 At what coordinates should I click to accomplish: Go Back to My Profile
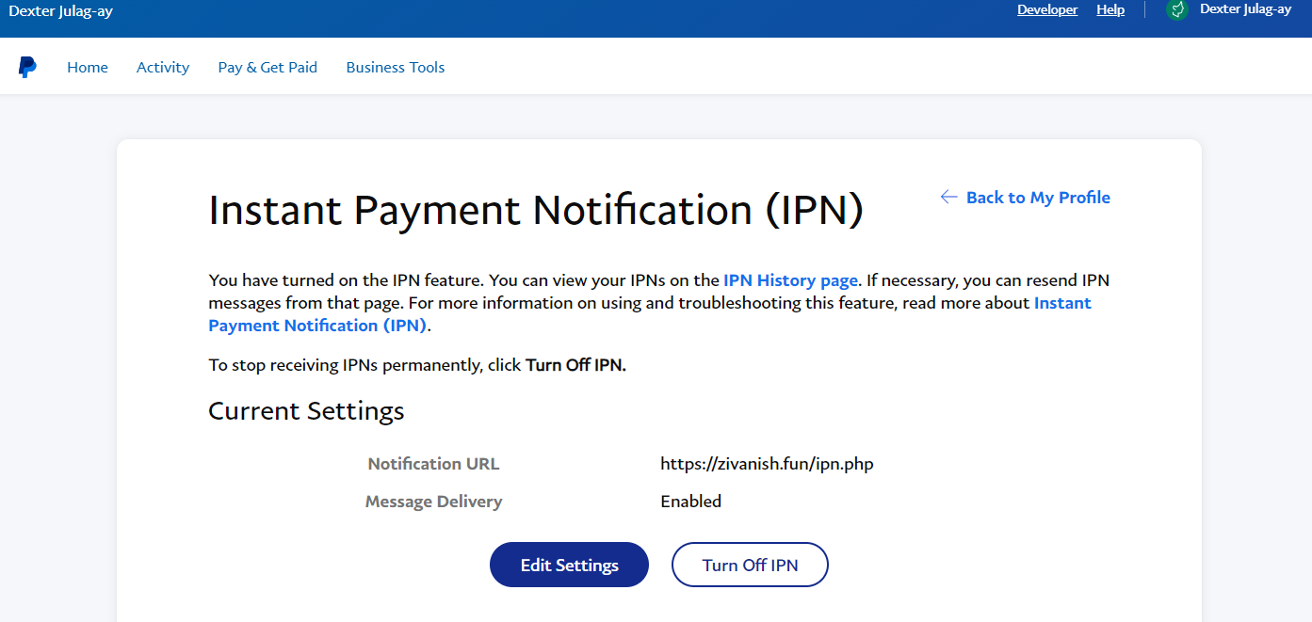point(1026,197)
